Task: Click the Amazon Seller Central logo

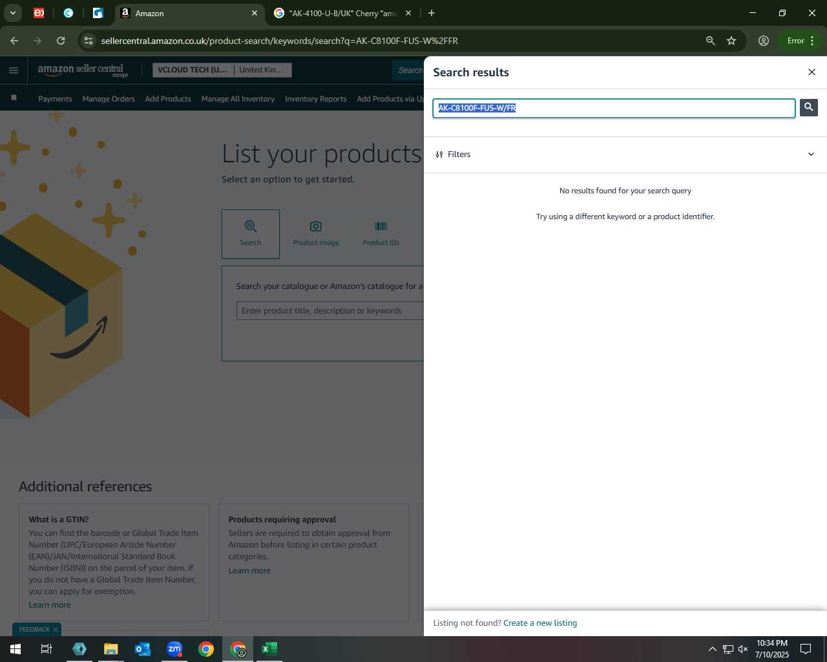Action: (x=83, y=70)
